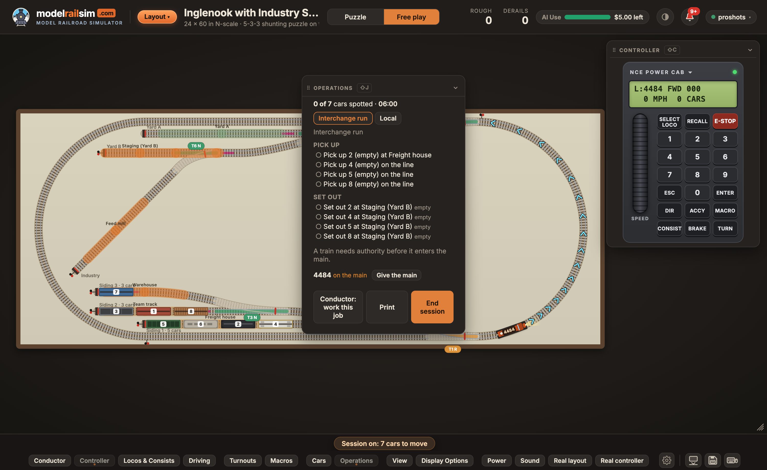Open the Turnouts panel from bottom toolbar

click(242, 460)
